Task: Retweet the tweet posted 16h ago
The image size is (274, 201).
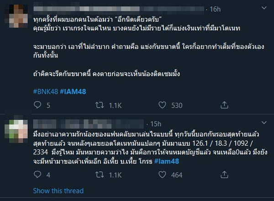Action: coord(110,106)
